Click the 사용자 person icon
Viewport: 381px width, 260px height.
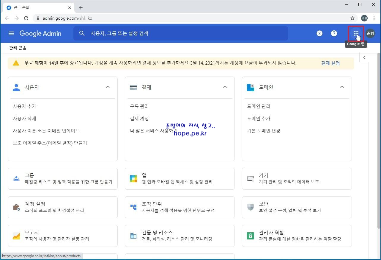tap(16, 87)
